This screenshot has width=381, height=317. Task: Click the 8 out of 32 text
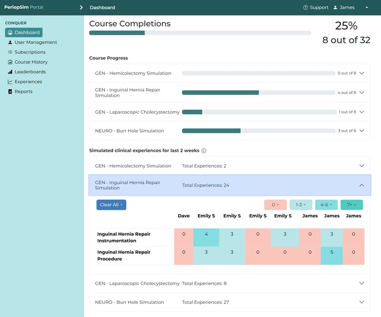click(x=346, y=40)
